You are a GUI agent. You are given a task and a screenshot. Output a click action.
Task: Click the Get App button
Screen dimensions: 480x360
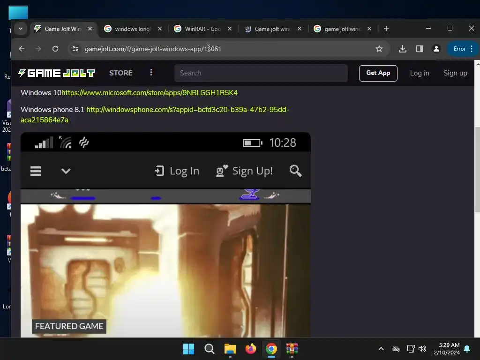[378, 73]
